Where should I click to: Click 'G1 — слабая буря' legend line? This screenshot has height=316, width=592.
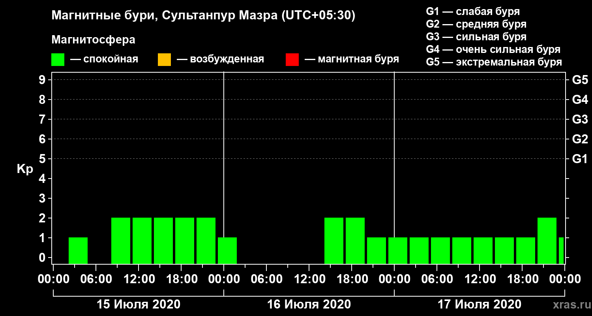point(473,11)
